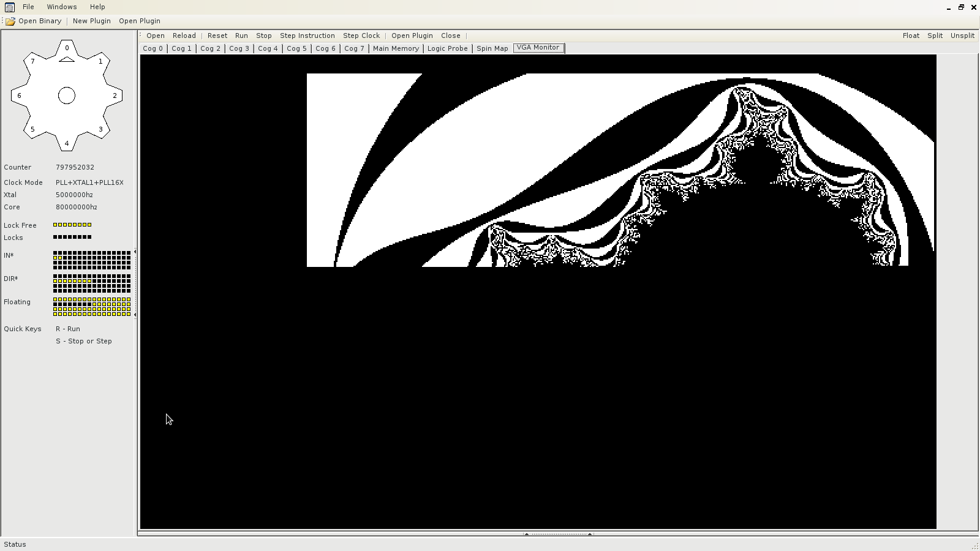This screenshot has width=980, height=551.
Task: Open the File menu
Action: point(28,7)
